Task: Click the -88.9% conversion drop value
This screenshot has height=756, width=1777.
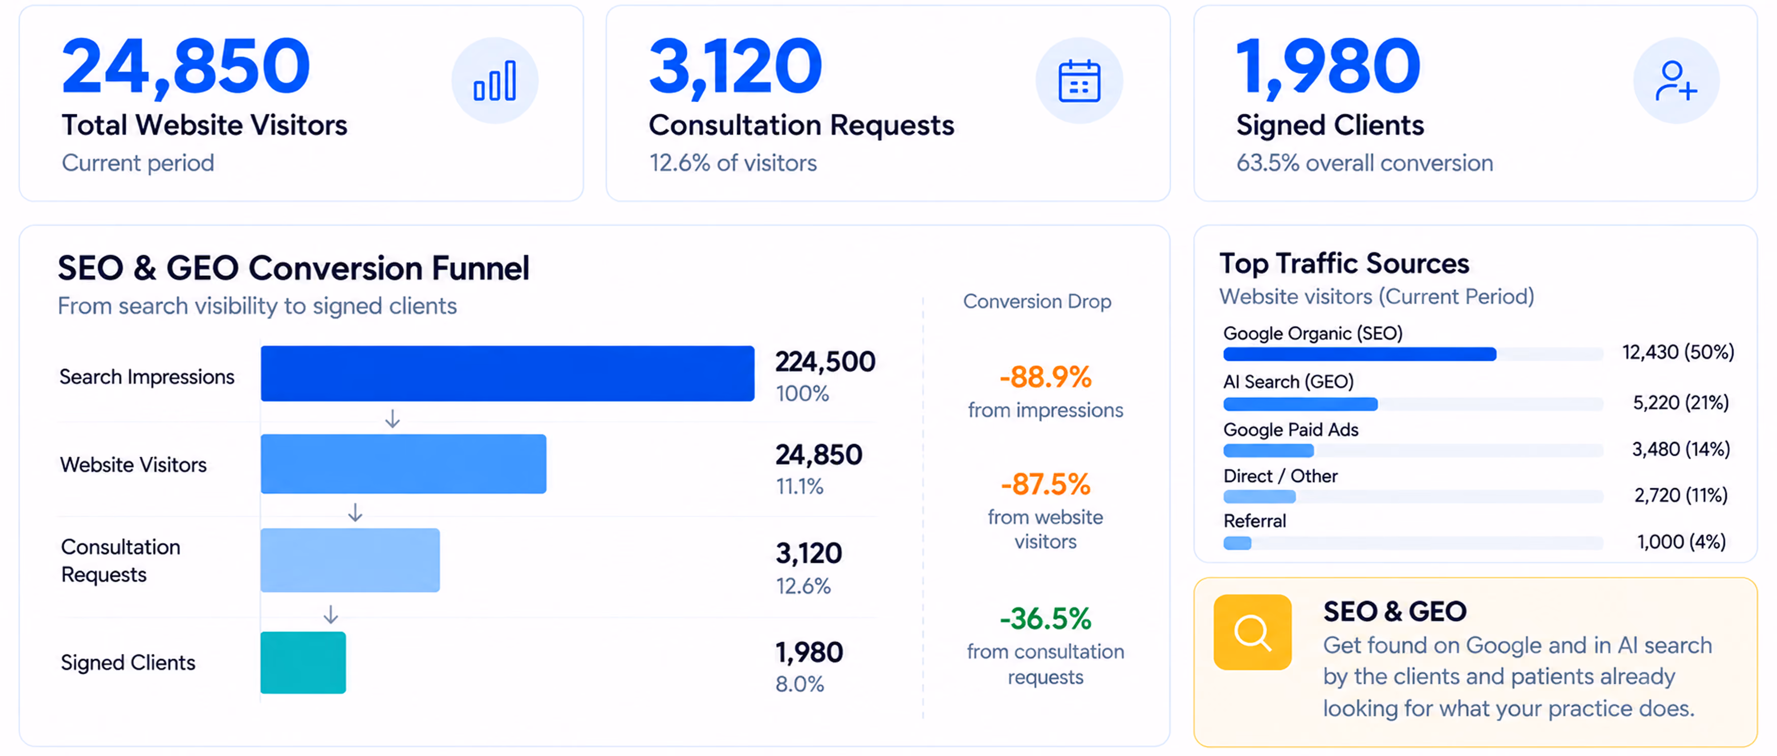Action: coord(1045,376)
